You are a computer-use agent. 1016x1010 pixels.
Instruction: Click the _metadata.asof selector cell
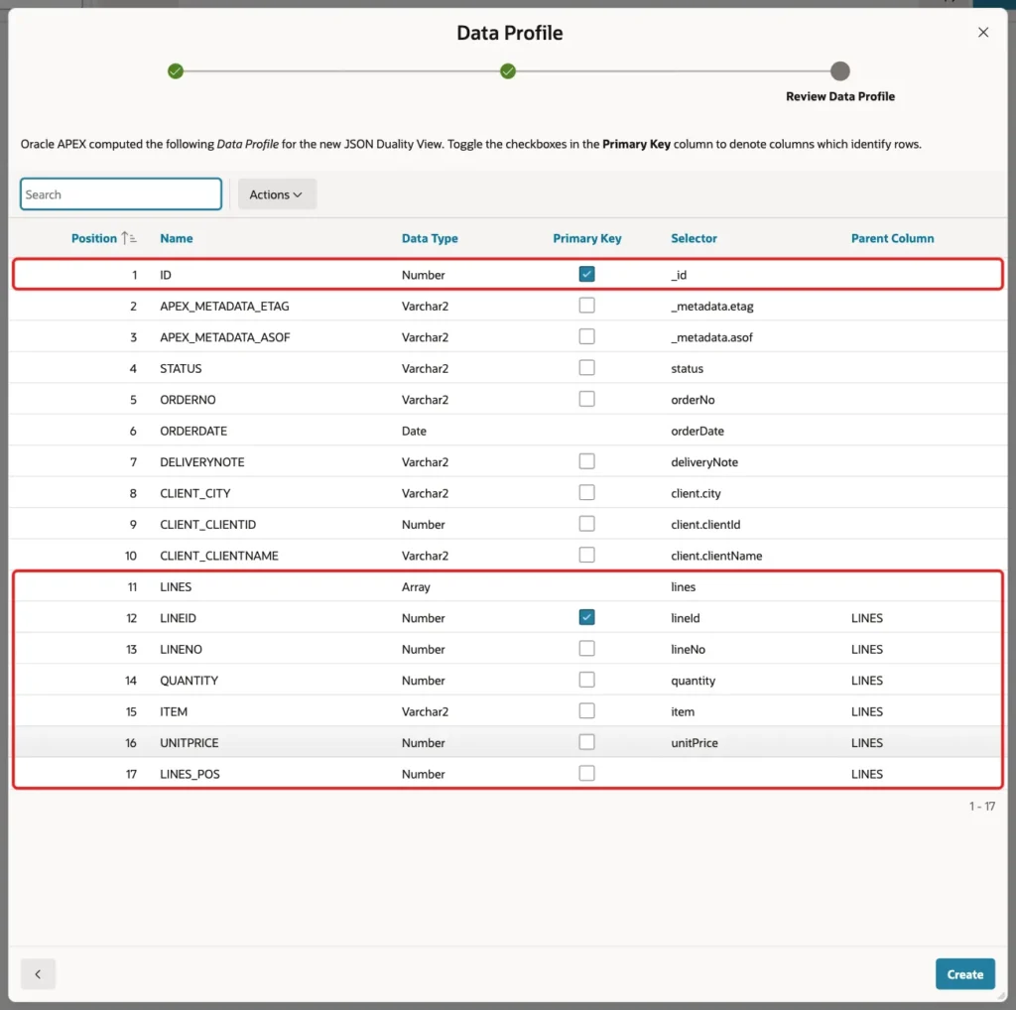coord(711,337)
